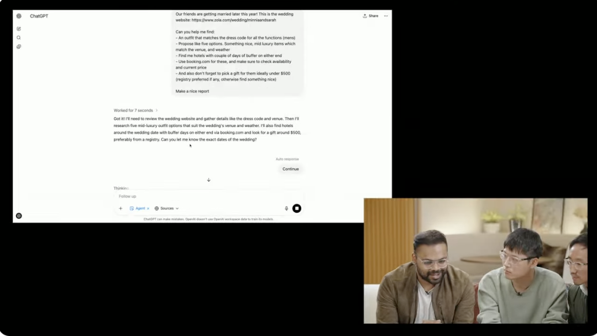Click the ChatGPT model title in header
Image resolution: width=597 pixels, height=336 pixels.
(39, 16)
